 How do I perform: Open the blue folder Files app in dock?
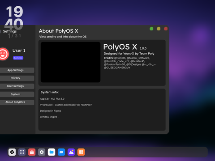[x=52, y=152]
